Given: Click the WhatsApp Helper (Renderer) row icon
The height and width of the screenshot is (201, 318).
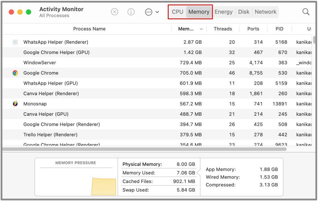Looking at the screenshot, I should [15, 42].
